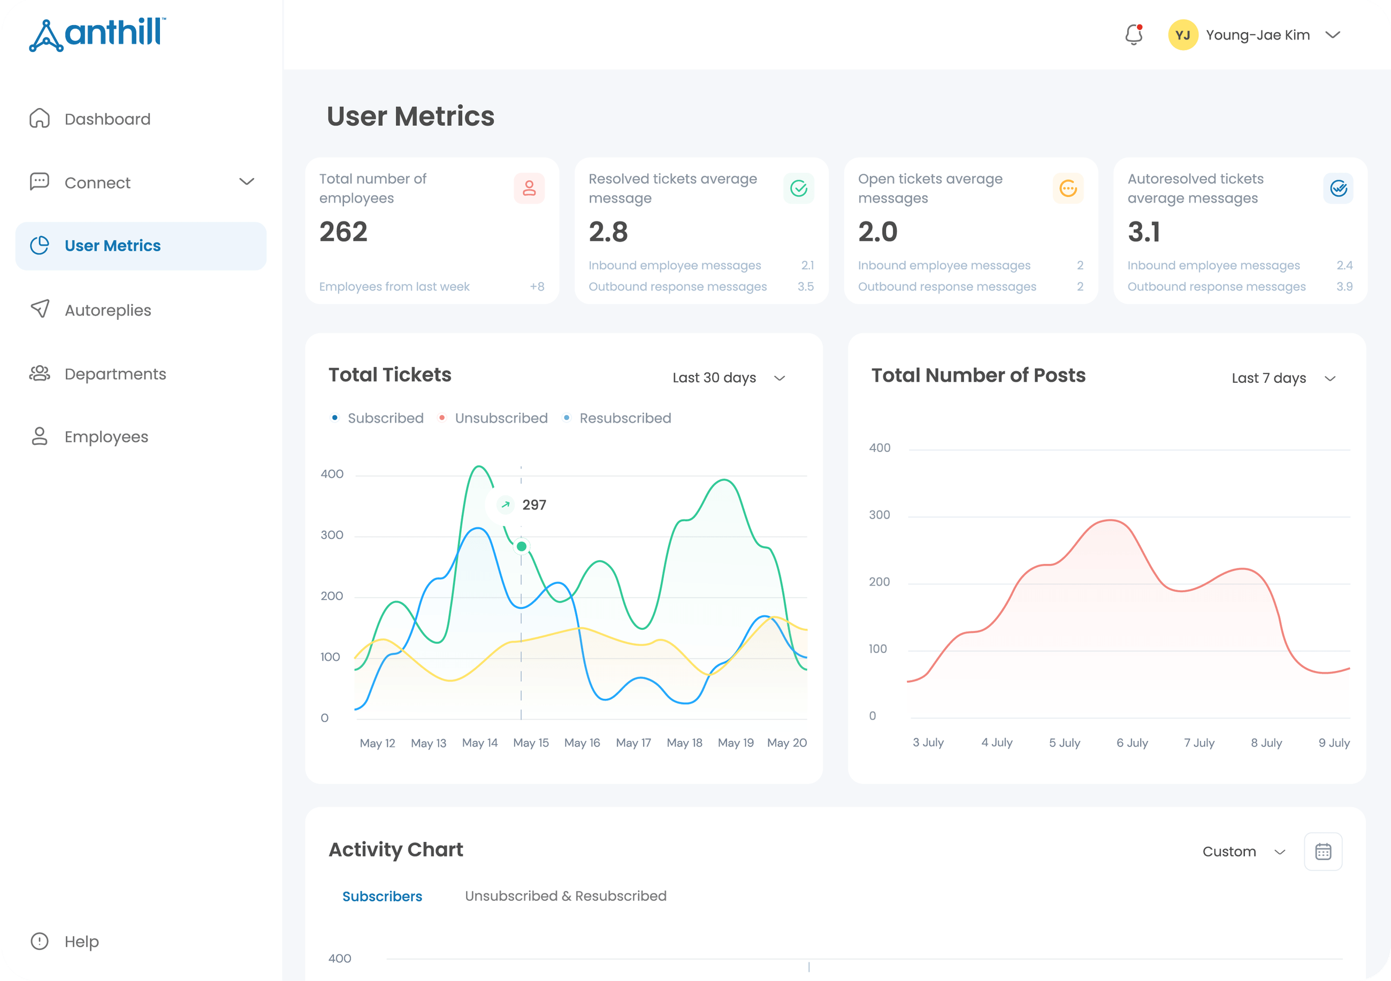
Task: Click the Departments group icon
Action: tap(40, 374)
